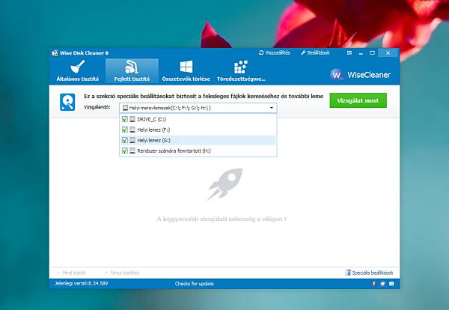
Task: Open the Twitter icon in status bar
Action: click(382, 284)
